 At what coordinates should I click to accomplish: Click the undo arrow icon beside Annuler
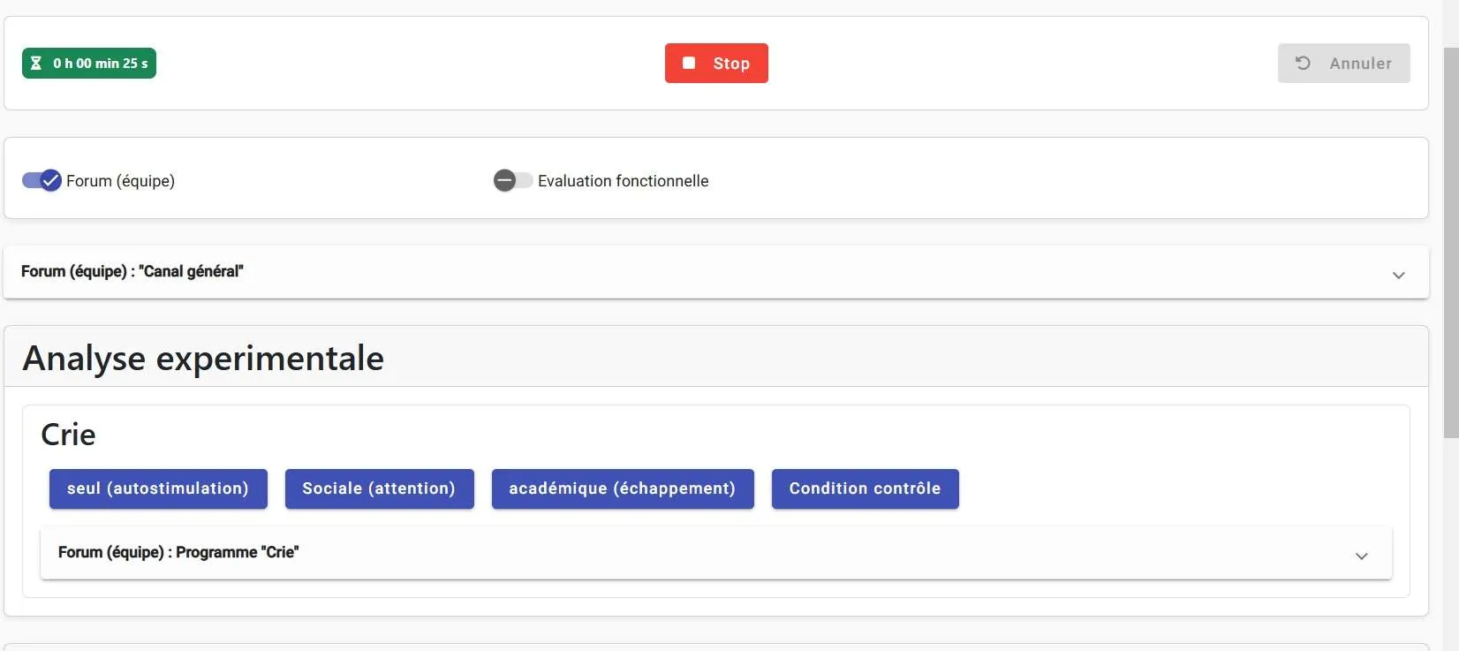(1303, 64)
